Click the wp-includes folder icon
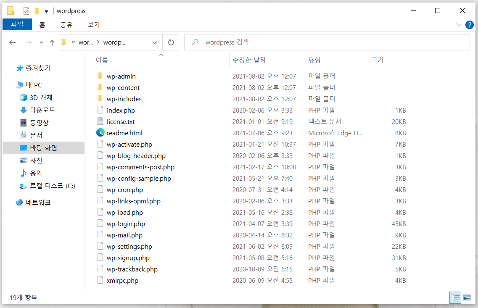Screen dimensions: 478x308 (x=100, y=99)
